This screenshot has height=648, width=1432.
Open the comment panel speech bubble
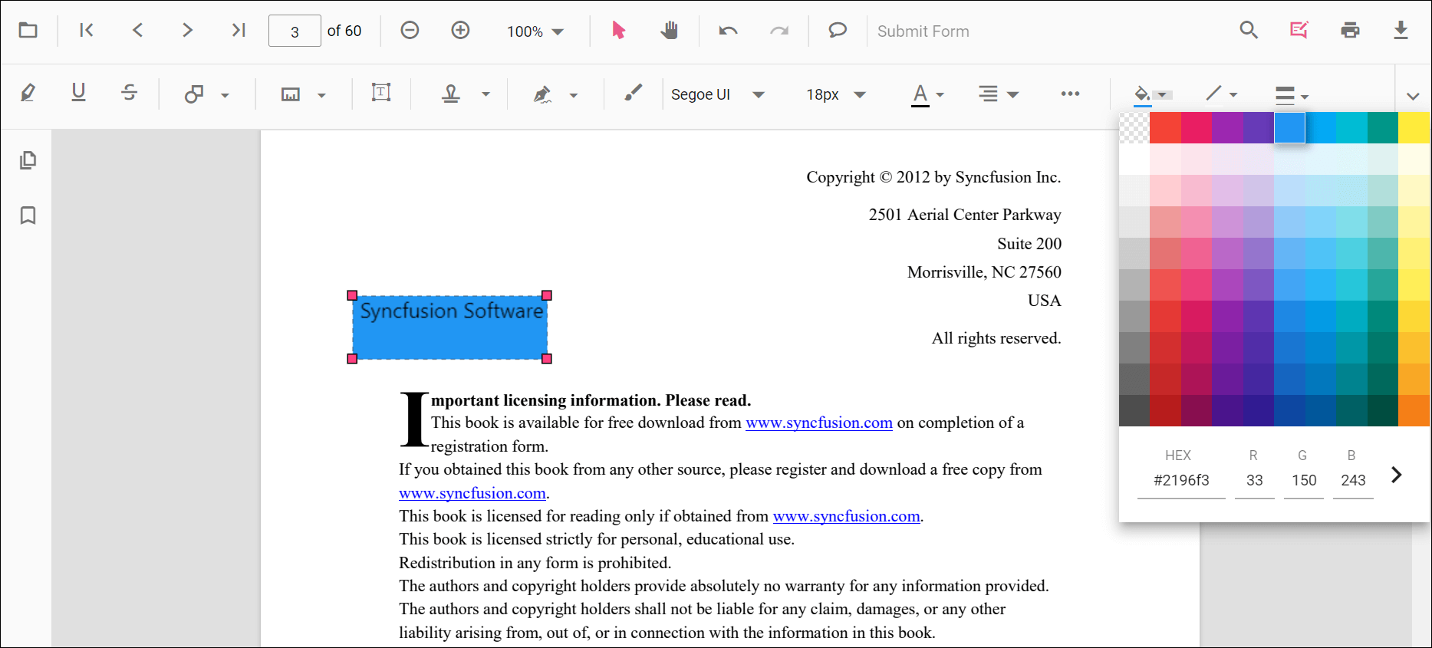pos(838,31)
